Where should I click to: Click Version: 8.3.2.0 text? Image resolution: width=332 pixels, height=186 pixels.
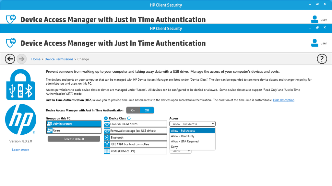click(x=20, y=141)
